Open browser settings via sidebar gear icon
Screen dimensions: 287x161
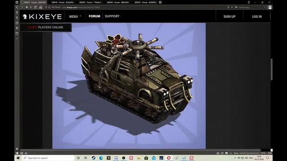pyautogui.click(x=17, y=149)
